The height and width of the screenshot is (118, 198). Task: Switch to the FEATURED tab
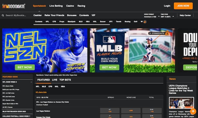point(44,80)
